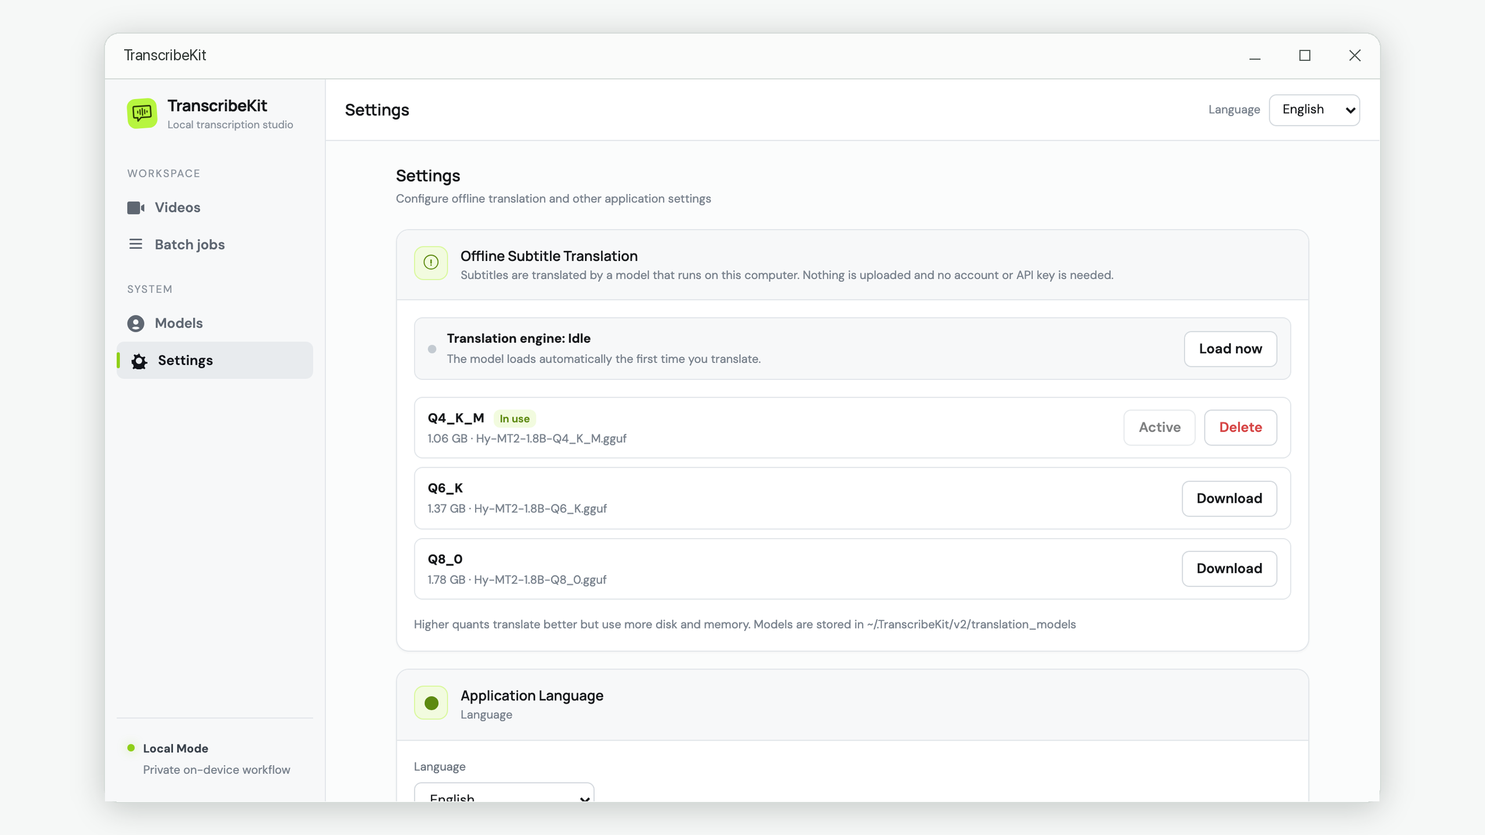This screenshot has height=835, width=1485.
Task: Close the TranscribeKit window
Action: (x=1354, y=56)
